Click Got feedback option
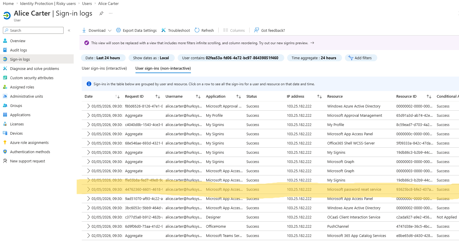This screenshot has height=241, width=459. point(270,30)
